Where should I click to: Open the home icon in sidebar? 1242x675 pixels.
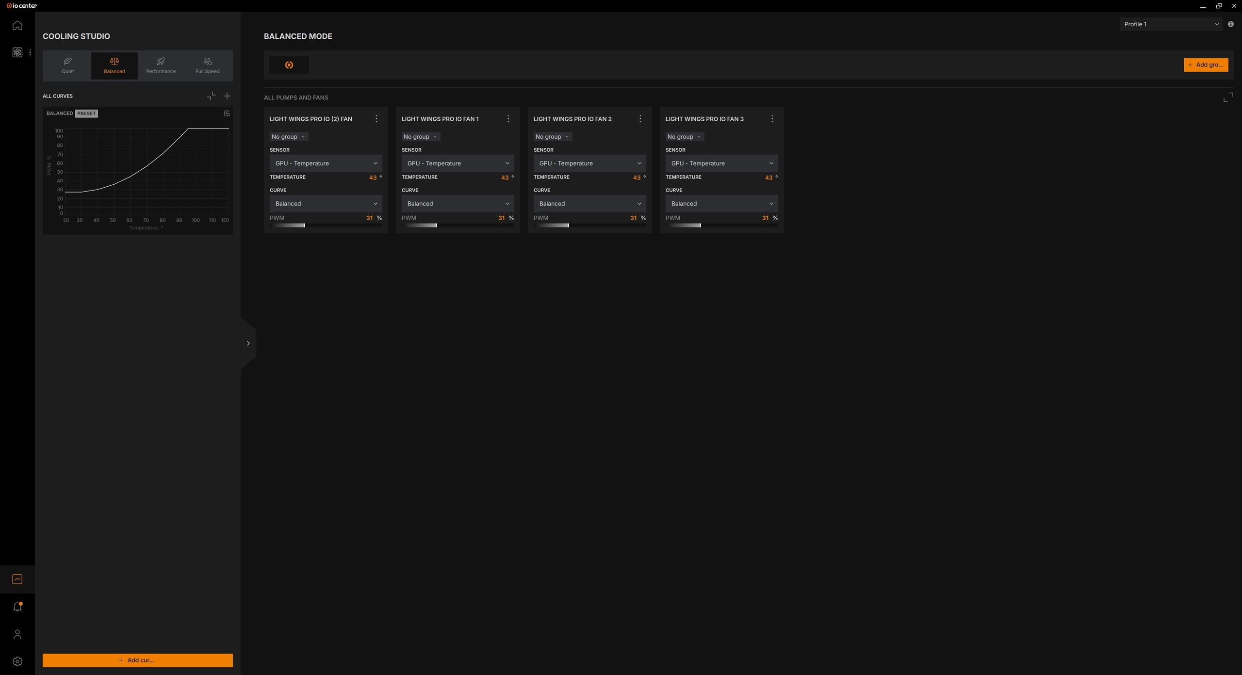coord(17,25)
